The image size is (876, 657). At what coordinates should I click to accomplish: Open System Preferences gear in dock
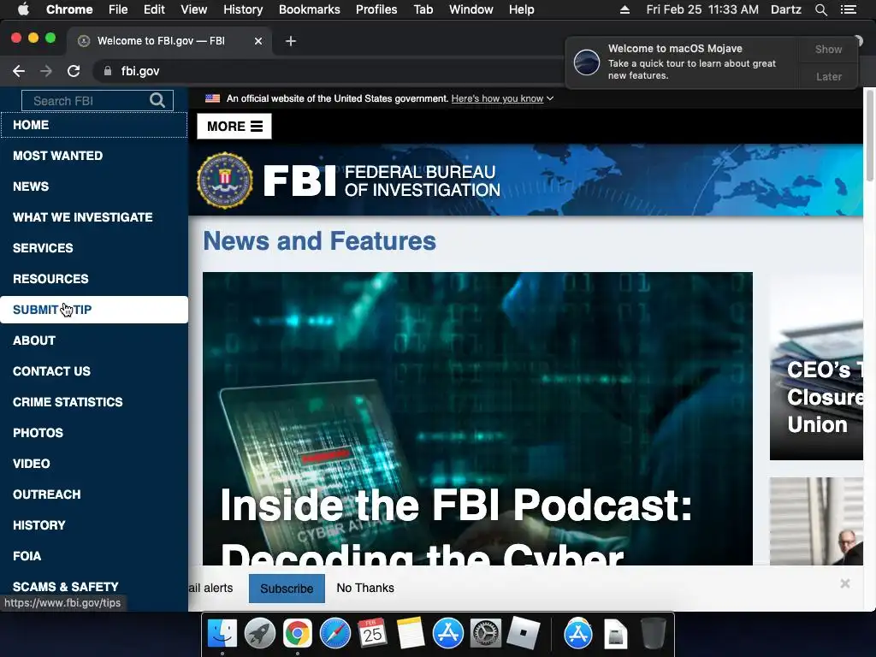point(486,634)
